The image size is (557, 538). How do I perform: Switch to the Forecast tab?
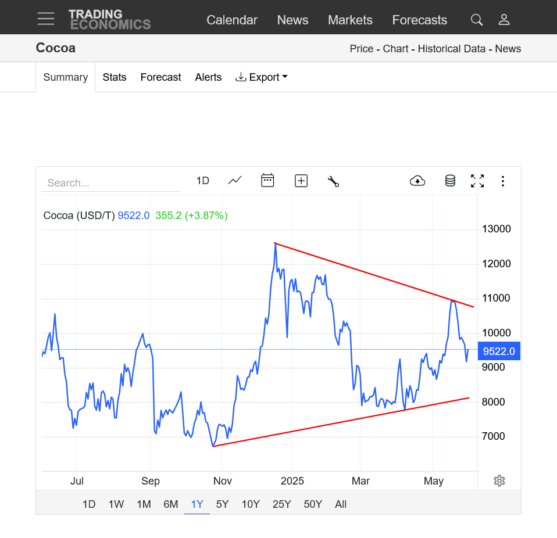pos(160,77)
